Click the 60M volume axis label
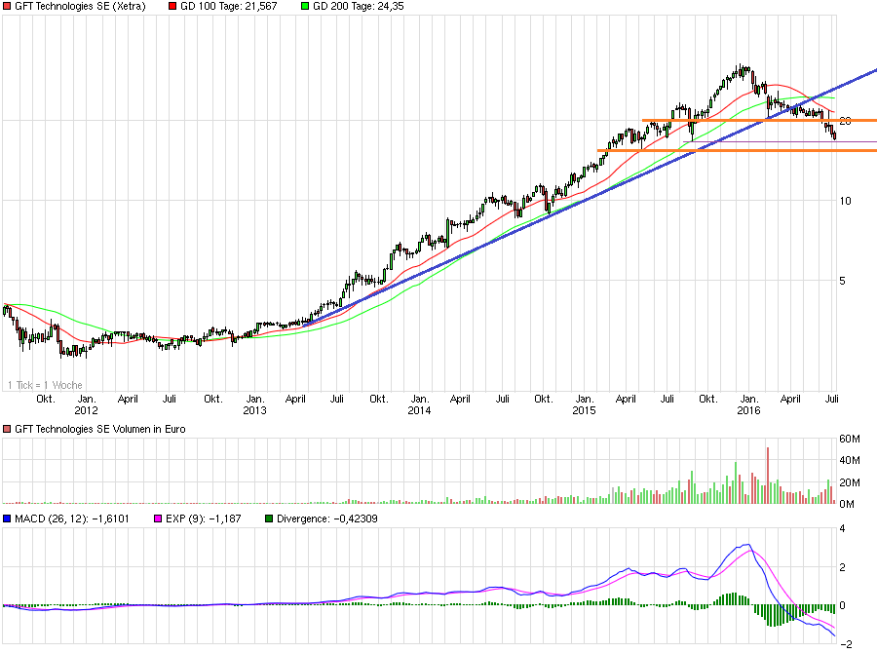The width and height of the screenshot is (877, 653). pyautogui.click(x=849, y=439)
